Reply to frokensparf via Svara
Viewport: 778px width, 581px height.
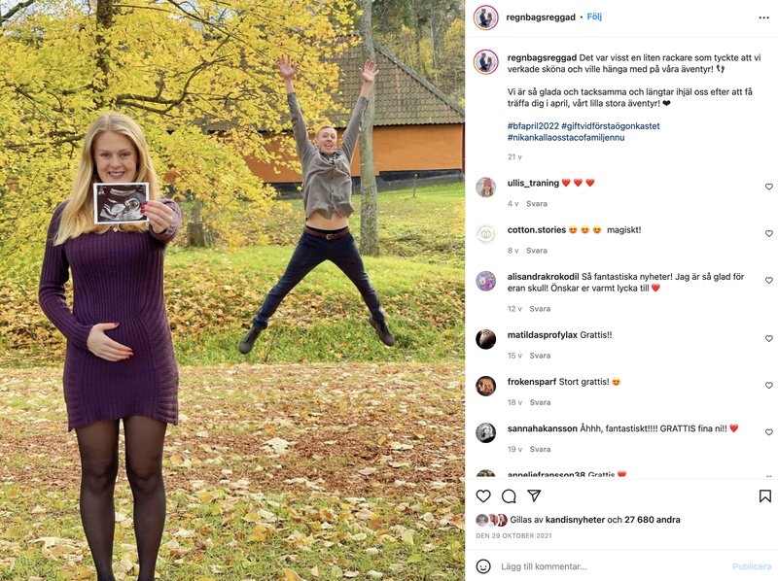(x=540, y=402)
